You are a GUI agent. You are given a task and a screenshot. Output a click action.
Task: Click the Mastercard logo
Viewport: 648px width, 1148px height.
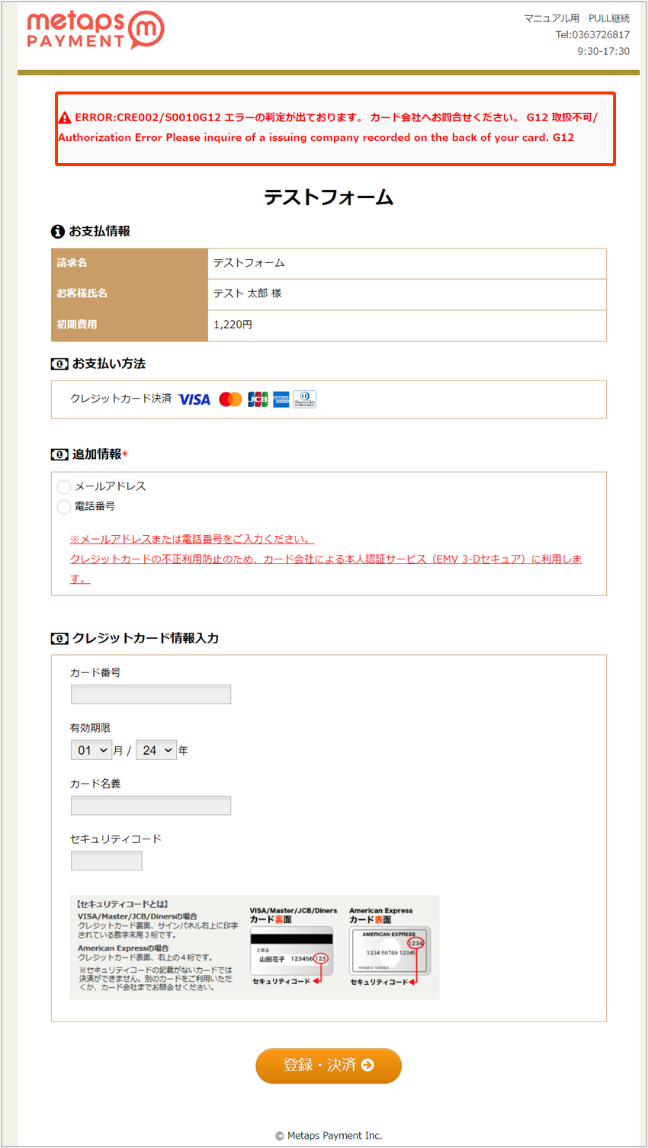[x=230, y=399]
